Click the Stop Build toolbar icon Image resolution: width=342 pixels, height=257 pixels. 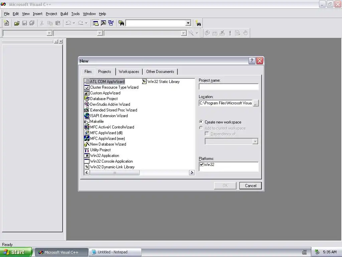click(222, 33)
